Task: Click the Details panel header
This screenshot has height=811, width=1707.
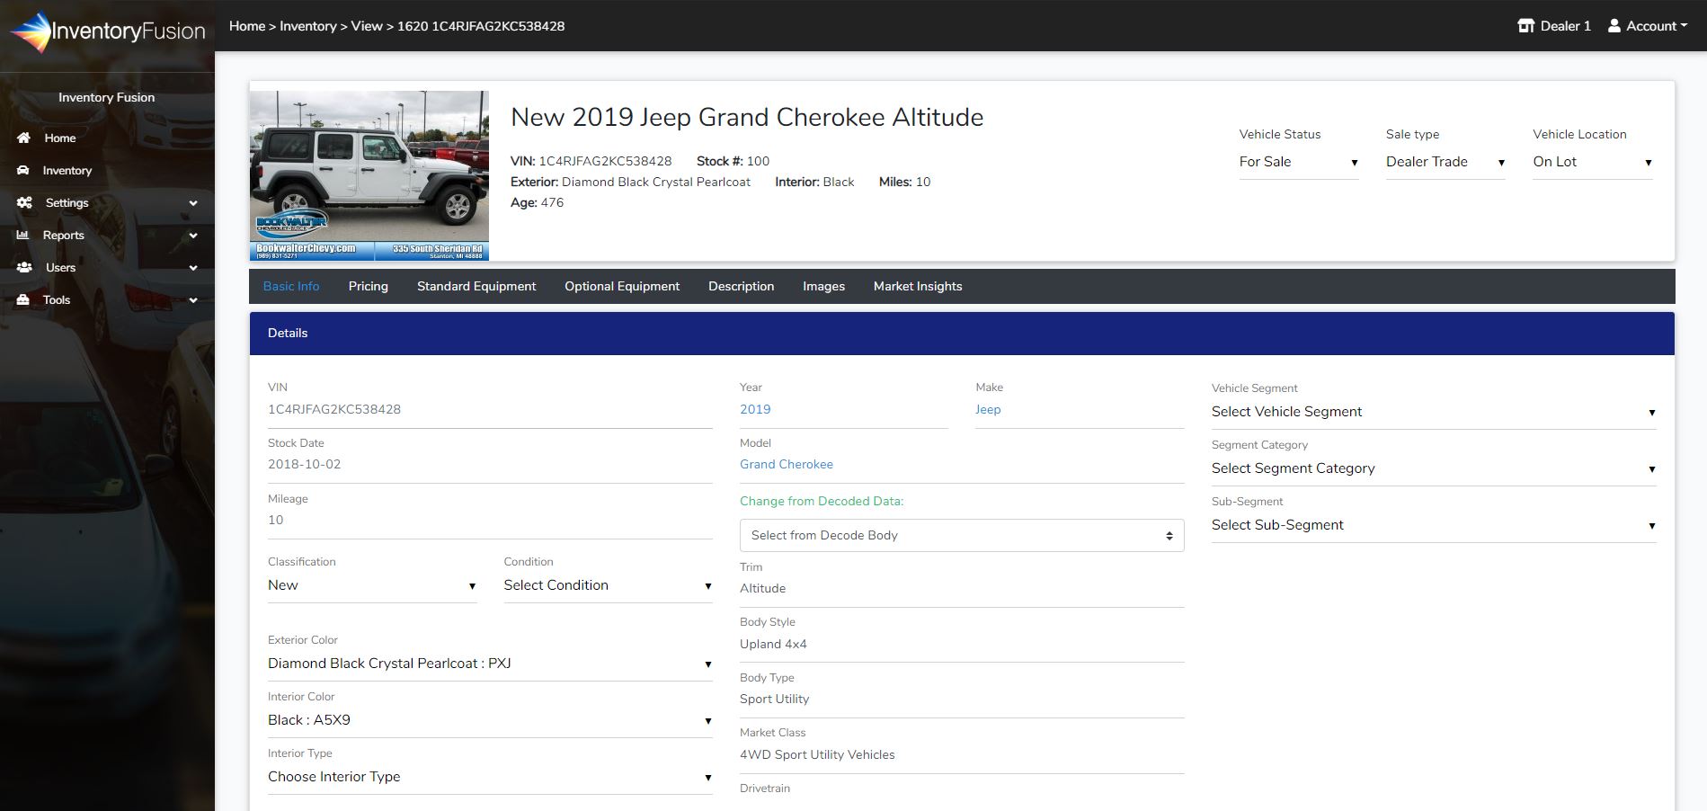Action: coord(962,334)
